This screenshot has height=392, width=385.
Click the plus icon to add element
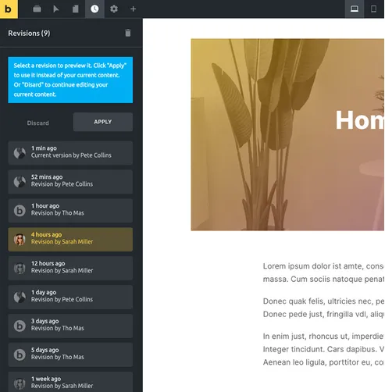pos(133,9)
